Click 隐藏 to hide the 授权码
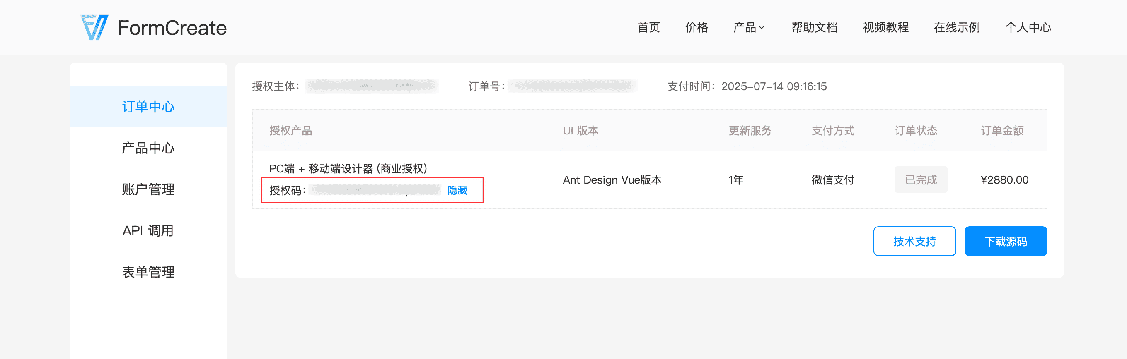 tap(457, 190)
